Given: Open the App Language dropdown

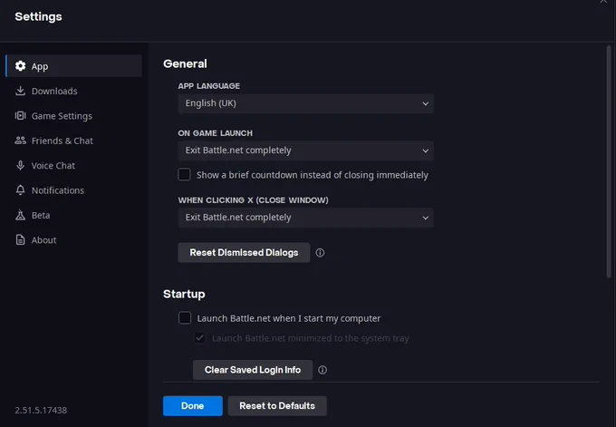Looking at the screenshot, I should 305,103.
